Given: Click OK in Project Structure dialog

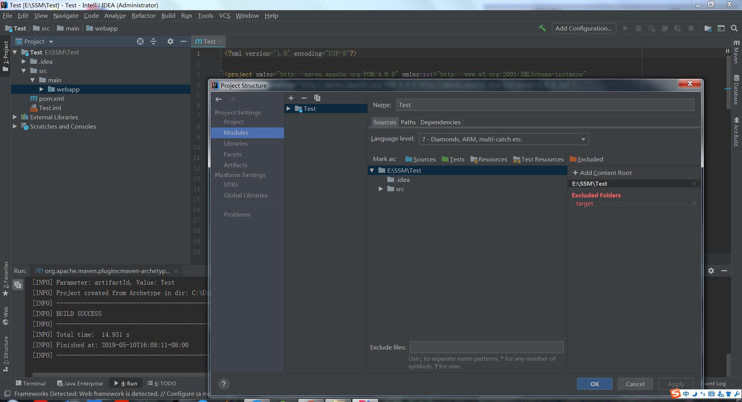Looking at the screenshot, I should (594, 384).
